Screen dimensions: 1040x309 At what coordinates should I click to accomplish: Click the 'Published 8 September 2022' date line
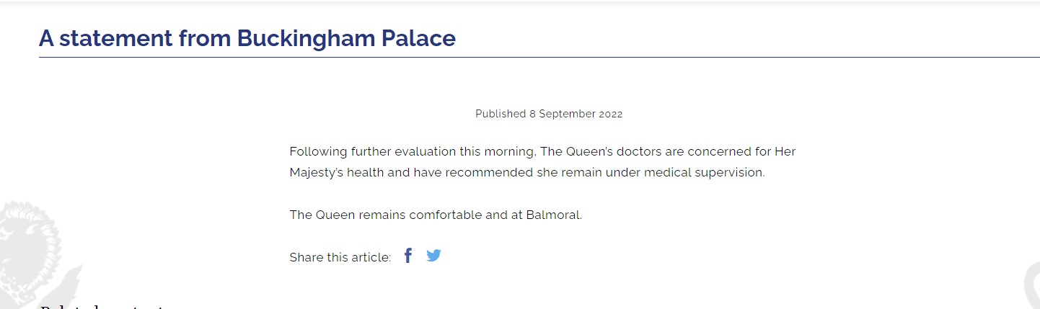549,114
